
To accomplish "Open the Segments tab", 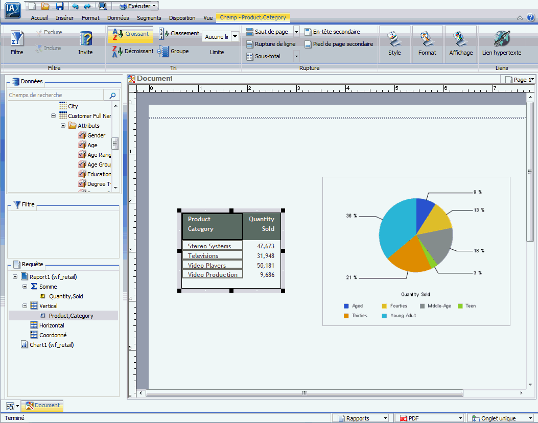I will (x=149, y=18).
